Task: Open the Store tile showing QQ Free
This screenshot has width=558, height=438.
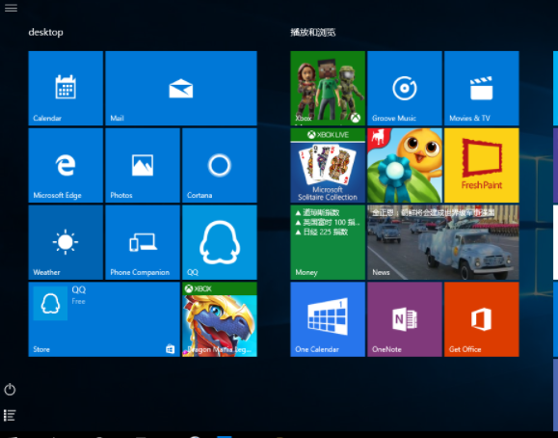Action: point(104,319)
